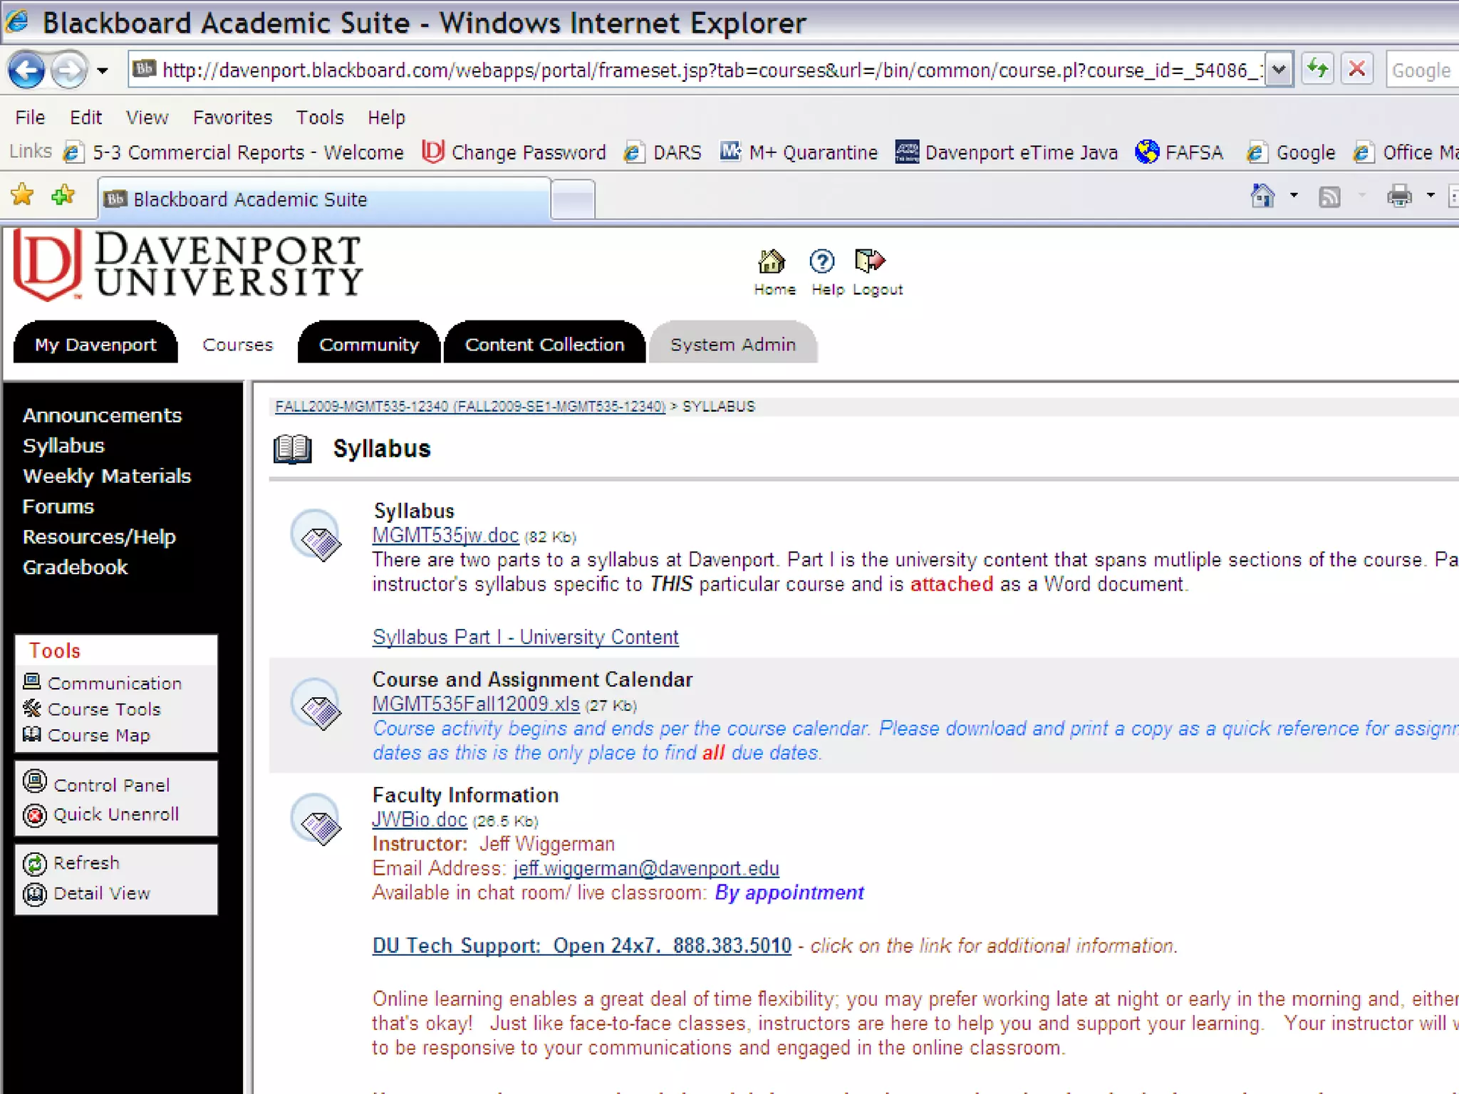This screenshot has height=1094, width=1459.
Task: Expand the browser Home button dropdown arrow
Action: coord(1294,196)
